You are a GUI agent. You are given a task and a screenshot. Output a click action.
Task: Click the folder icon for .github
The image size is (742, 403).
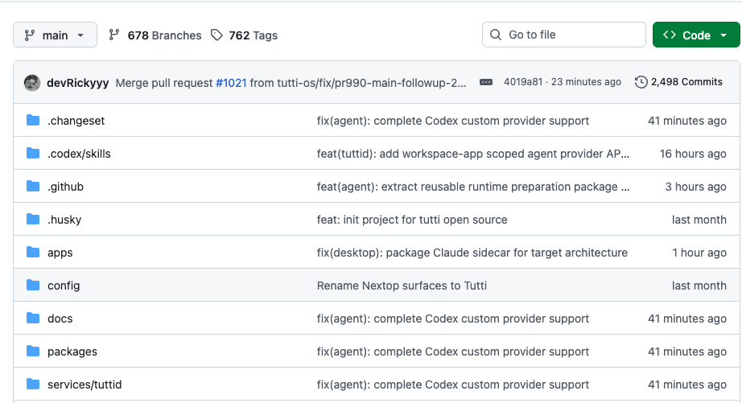point(33,187)
